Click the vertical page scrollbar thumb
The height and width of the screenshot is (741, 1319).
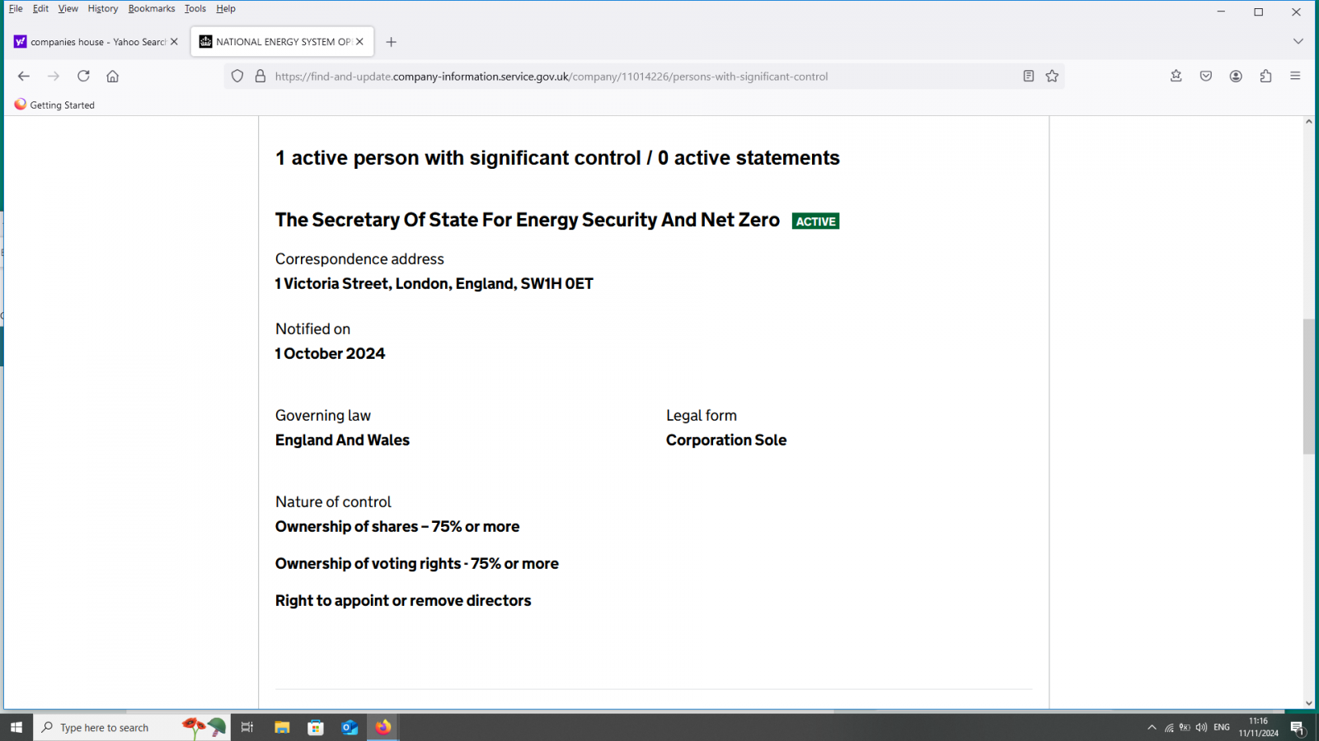1308,387
